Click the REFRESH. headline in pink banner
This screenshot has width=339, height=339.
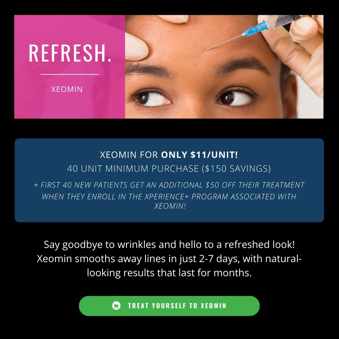click(x=70, y=53)
